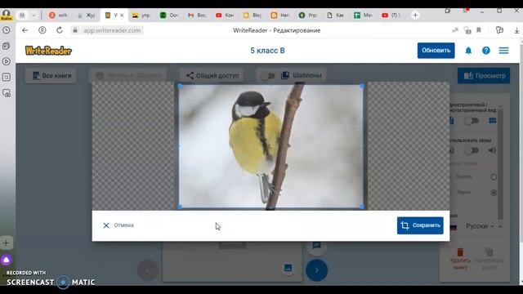523x294 pixels.
Task: Click the WriteReader logo
Action: pos(49,51)
